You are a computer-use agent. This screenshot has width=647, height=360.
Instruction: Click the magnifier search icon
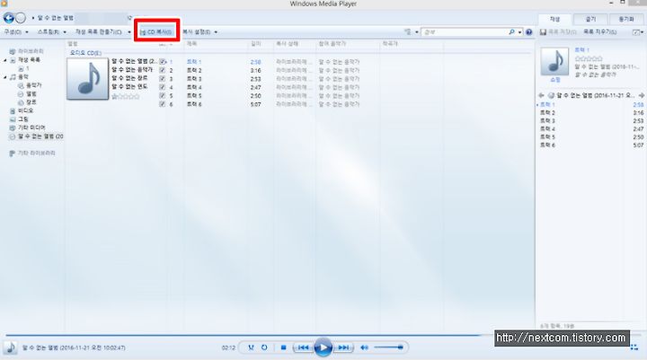(511, 31)
